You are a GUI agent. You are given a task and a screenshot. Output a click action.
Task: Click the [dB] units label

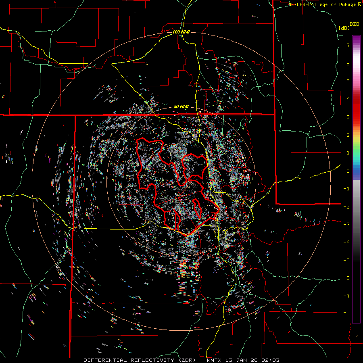tap(344, 28)
